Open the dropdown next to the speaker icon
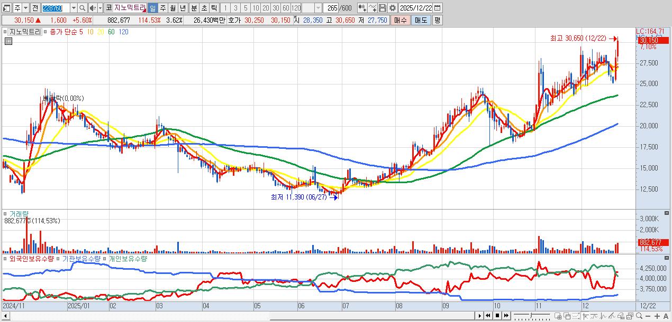The width and height of the screenshot is (672, 322). click(x=100, y=8)
